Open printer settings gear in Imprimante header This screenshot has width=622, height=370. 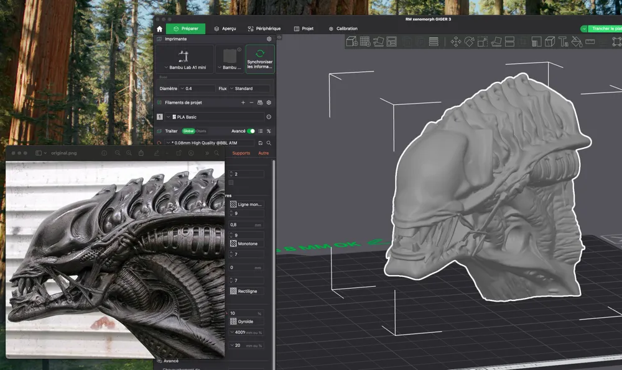(269, 38)
